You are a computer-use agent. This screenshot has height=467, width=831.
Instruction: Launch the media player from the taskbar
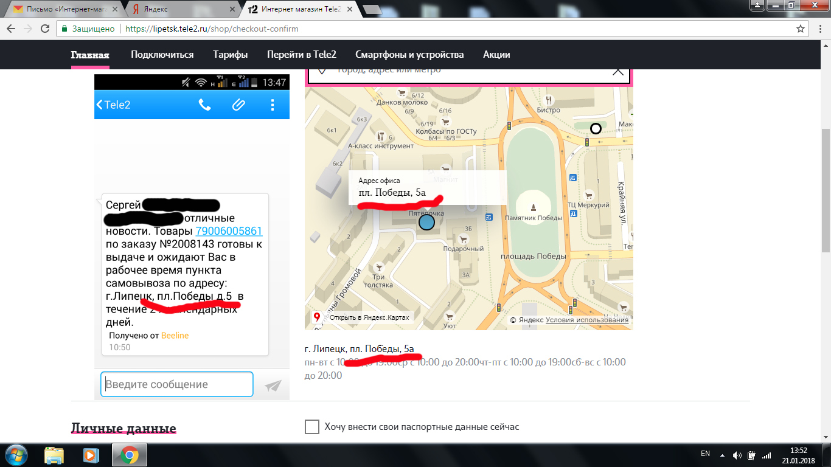pyautogui.click(x=91, y=455)
